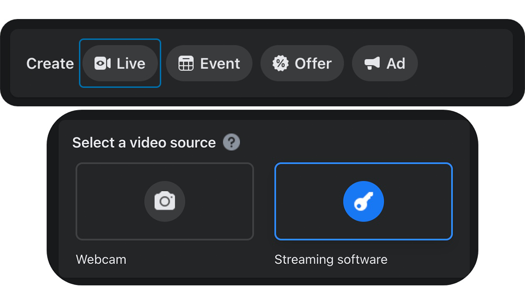Start a Live video from the Create bar
The image size is (525, 293).
pyautogui.click(x=120, y=64)
